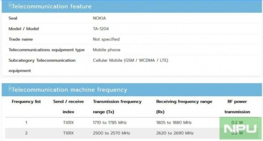The width and height of the screenshot is (263, 141).
Task: Select the Seal label
Action: coord(13,18)
